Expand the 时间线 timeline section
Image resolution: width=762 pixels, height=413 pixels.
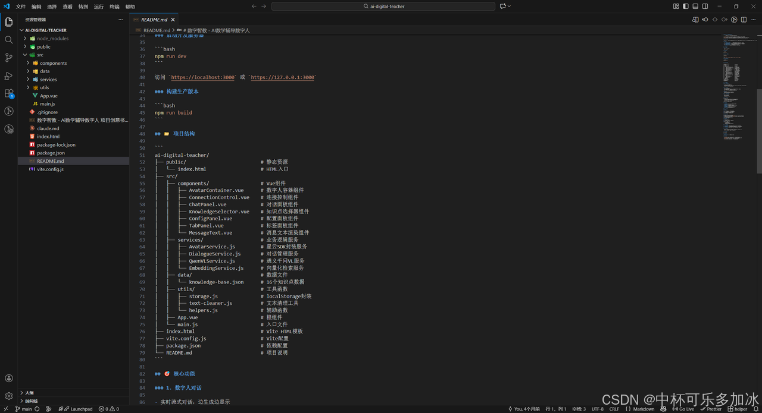73,401
